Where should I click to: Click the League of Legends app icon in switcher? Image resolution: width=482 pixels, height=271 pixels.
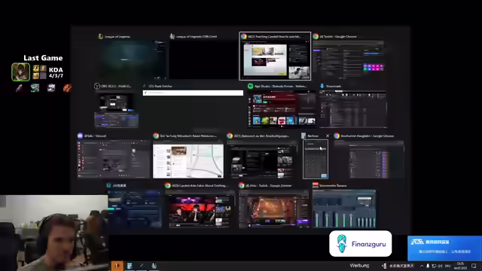tap(100, 36)
